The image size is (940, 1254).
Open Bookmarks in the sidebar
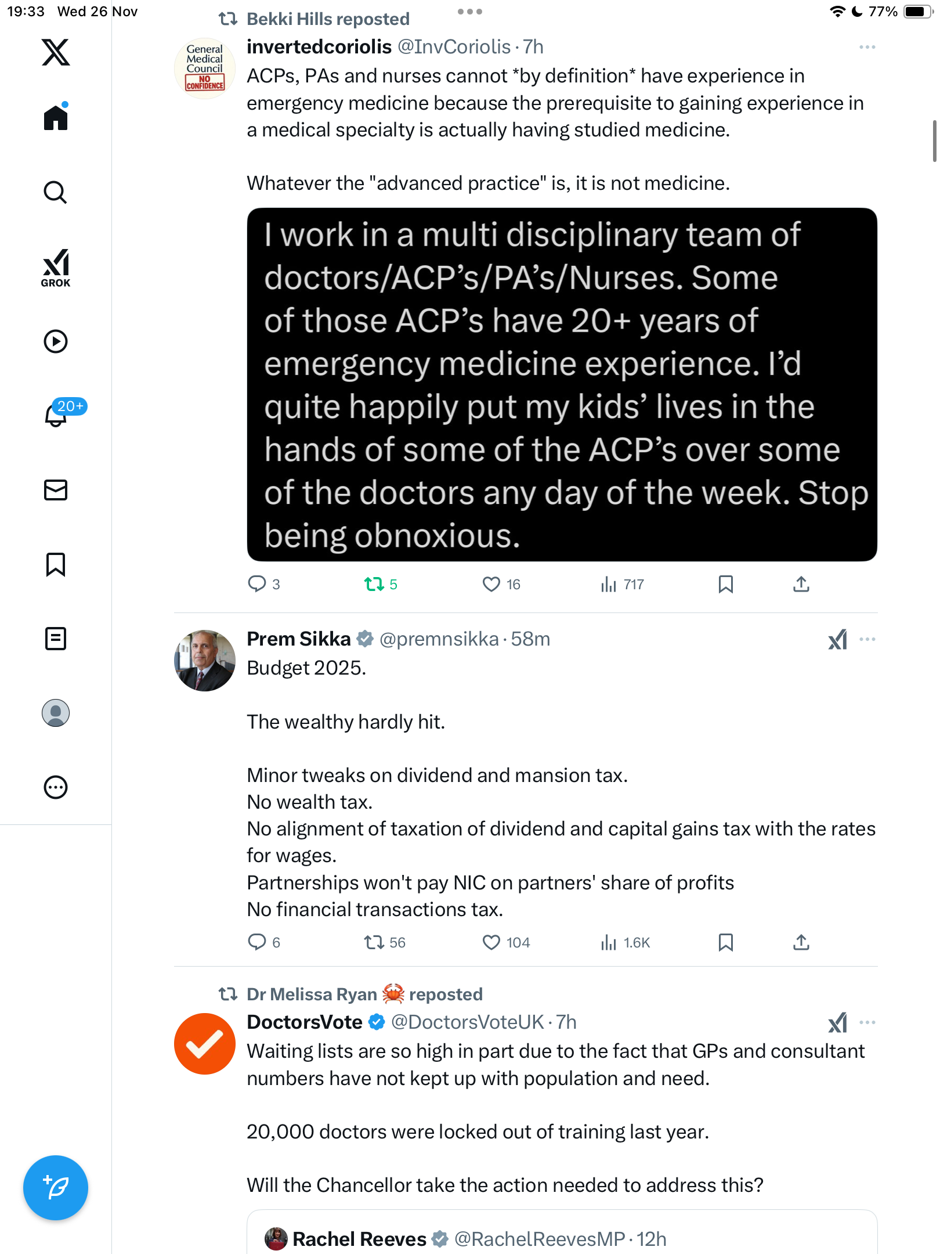coord(56,564)
